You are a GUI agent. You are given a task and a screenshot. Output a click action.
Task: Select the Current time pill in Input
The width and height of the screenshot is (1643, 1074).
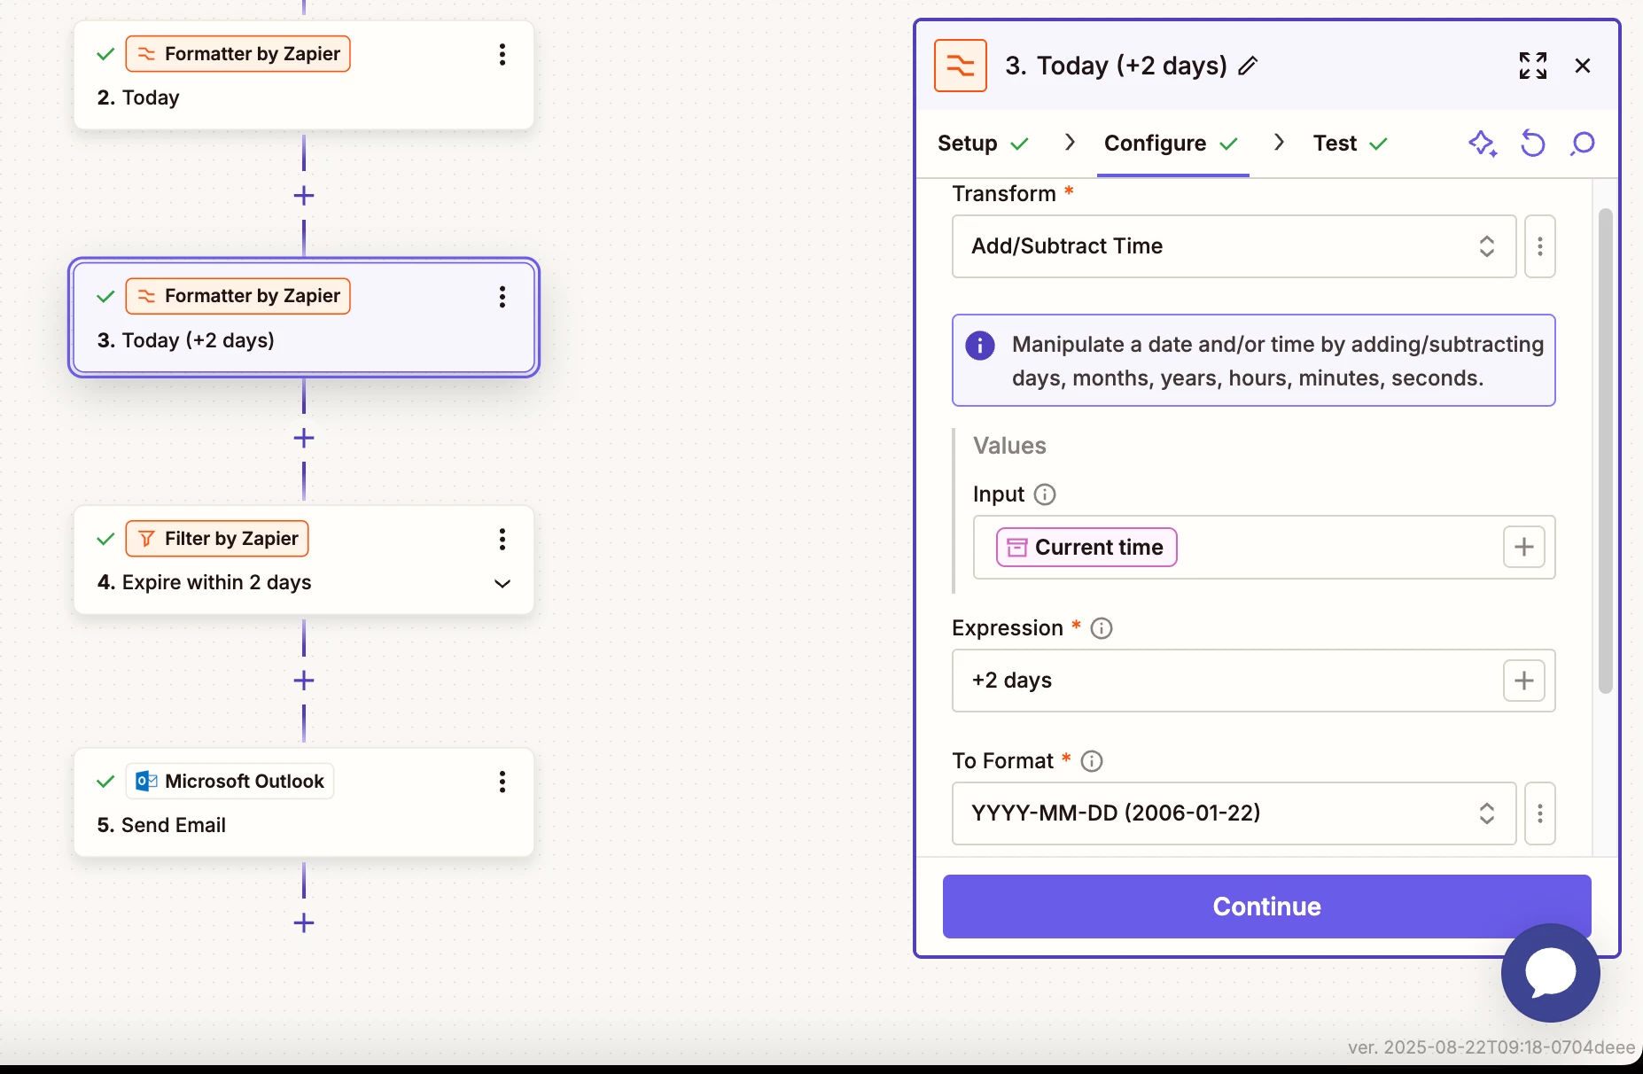(x=1086, y=548)
